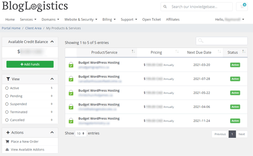This screenshot has height=156, width=253.
Task: Open the Hello user account dropdown
Action: (x=230, y=19)
